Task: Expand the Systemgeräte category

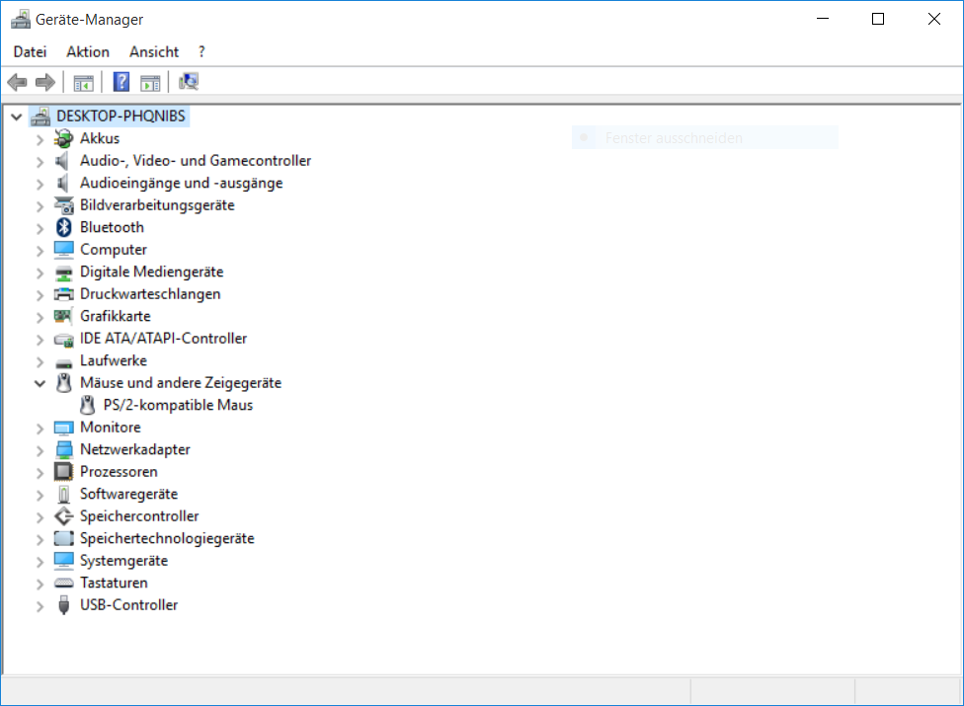Action: pos(40,562)
